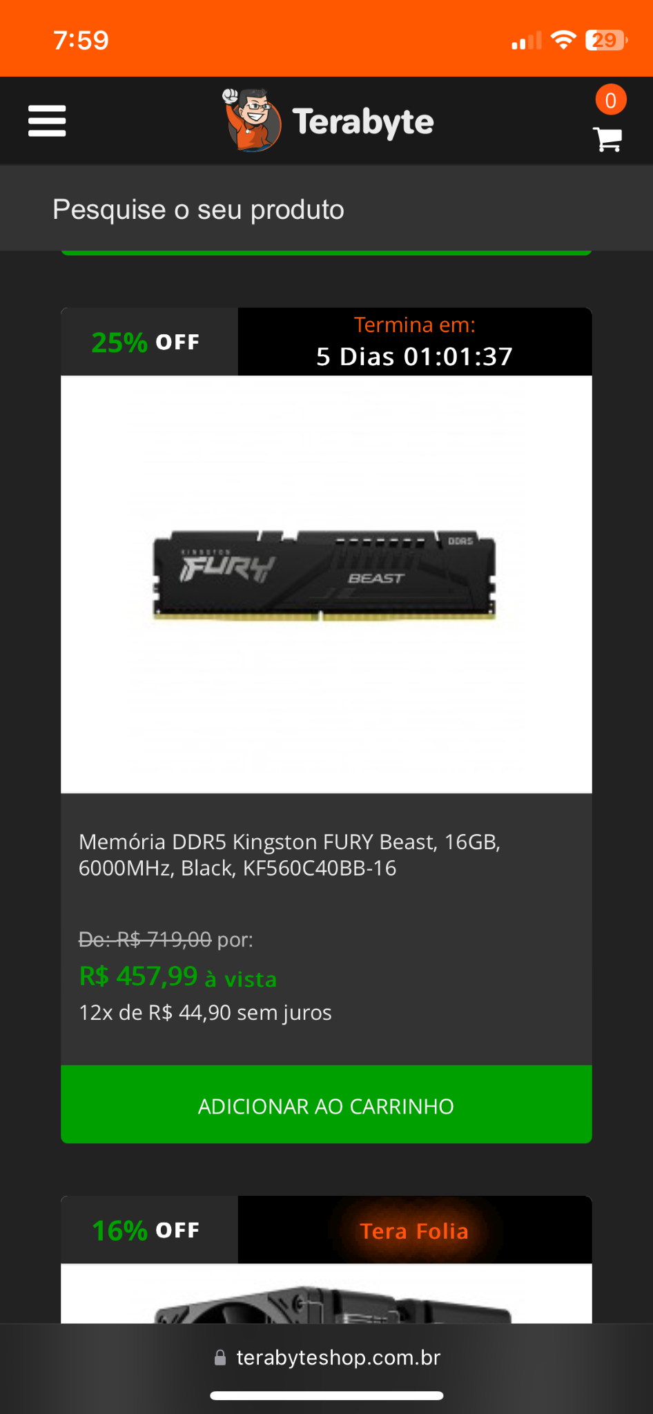The width and height of the screenshot is (653, 1414).
Task: Tap the 25% OFF discount badge
Action: tap(146, 342)
